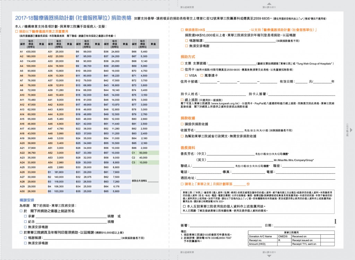
Task: Click the A22 price cell 36,760
Action: [x=32, y=153]
